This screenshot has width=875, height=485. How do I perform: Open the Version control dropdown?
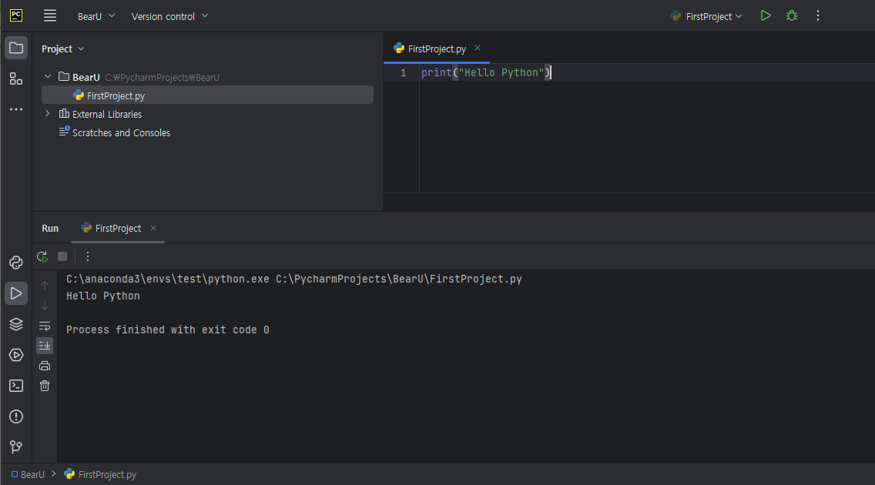click(169, 16)
